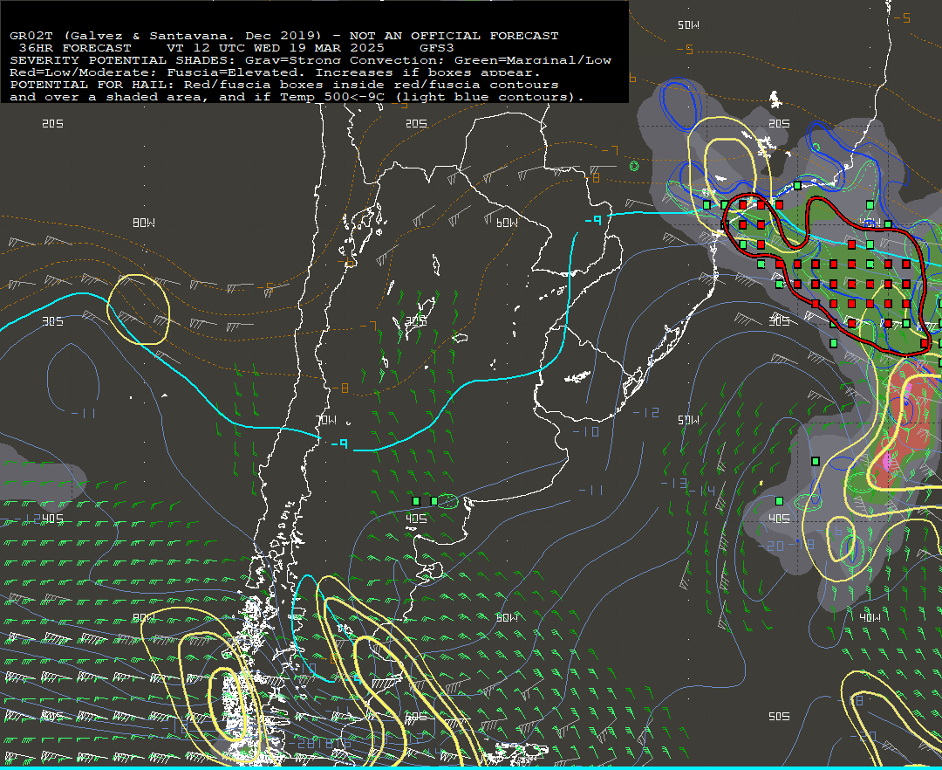Click the '-14' temperature contour label
This screenshot has width=942, height=770.
[x=701, y=492]
